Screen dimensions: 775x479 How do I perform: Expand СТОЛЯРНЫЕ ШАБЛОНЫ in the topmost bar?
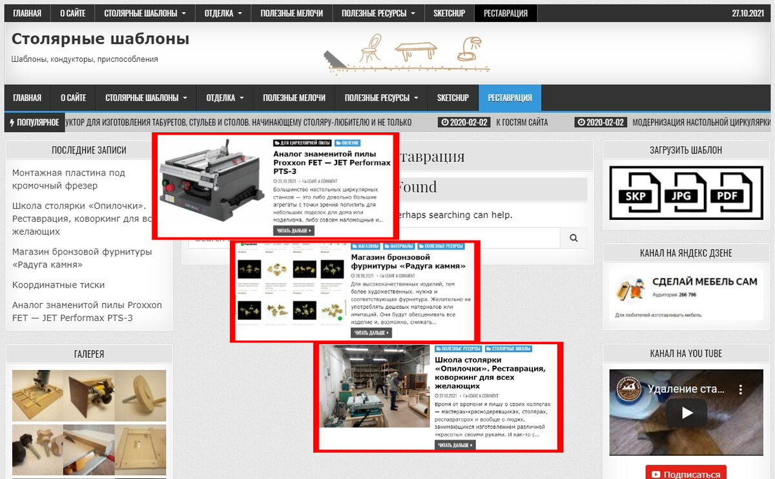coord(145,13)
